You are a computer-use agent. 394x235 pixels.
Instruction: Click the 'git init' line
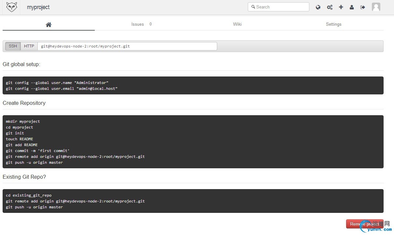[x=15, y=133]
